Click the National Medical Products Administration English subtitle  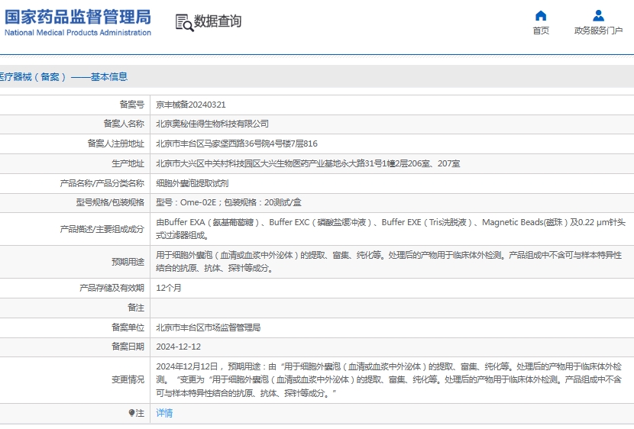tap(78, 33)
